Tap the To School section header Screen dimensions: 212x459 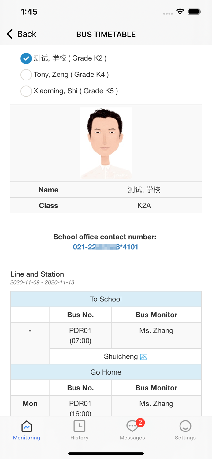106,299
